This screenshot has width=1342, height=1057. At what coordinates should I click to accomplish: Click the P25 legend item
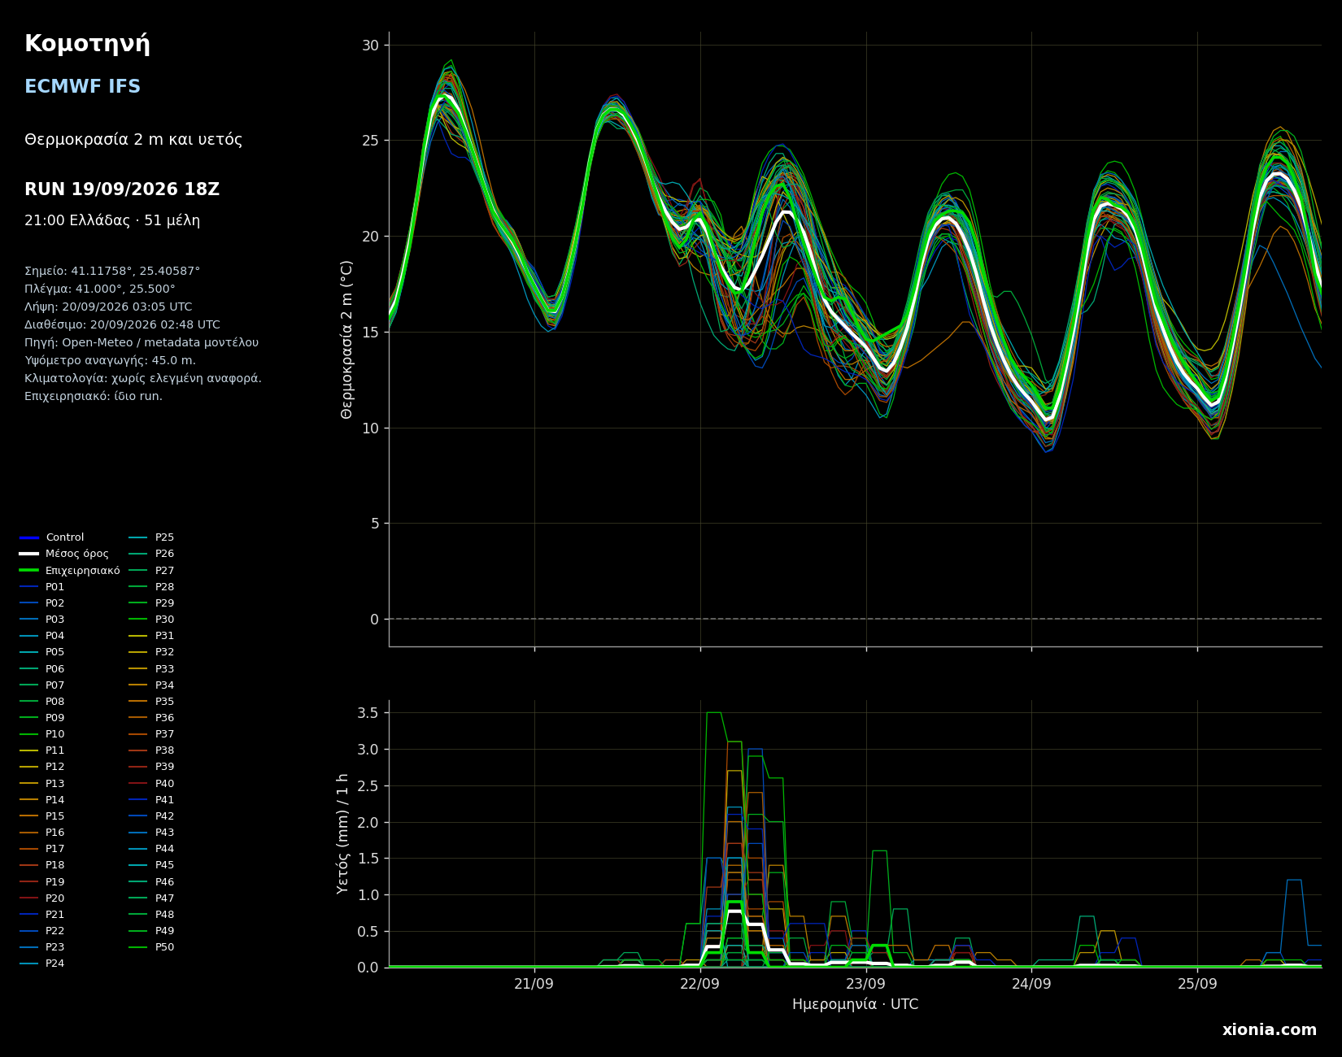tap(152, 537)
